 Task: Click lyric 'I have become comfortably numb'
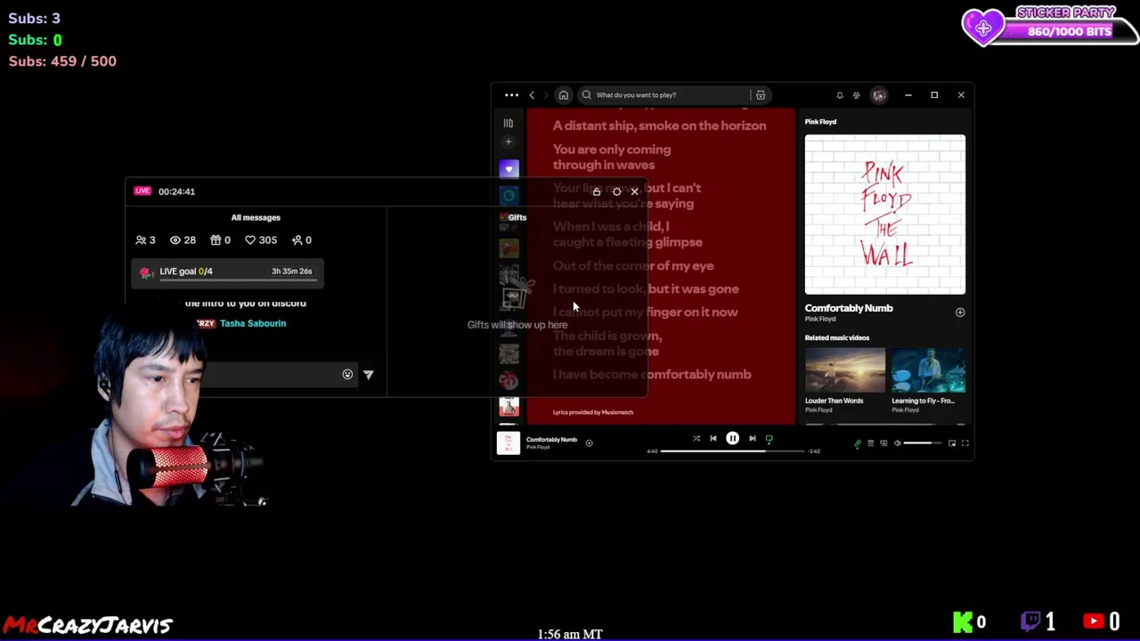652,374
